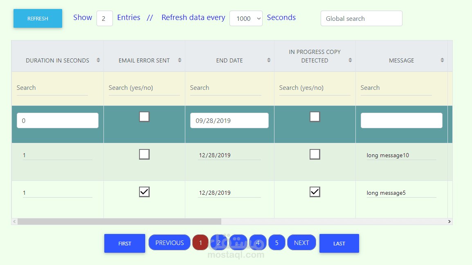Jump to the Last page
The image size is (472, 265).
pyautogui.click(x=339, y=243)
